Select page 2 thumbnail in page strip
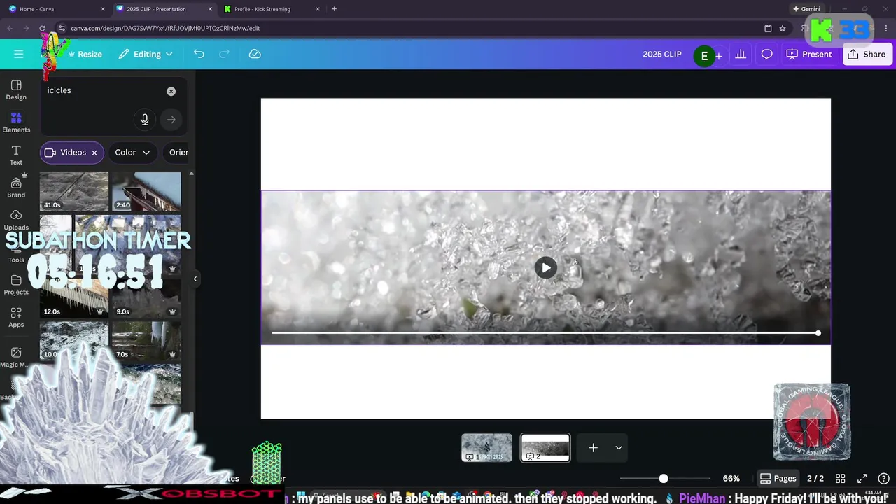896x504 pixels. click(x=545, y=447)
